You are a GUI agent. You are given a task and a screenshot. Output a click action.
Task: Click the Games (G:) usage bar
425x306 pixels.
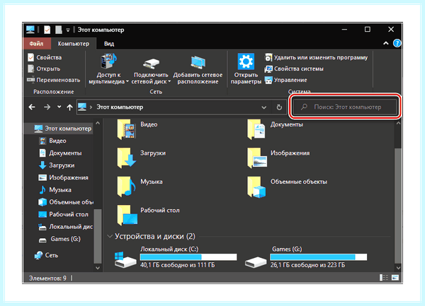(x=319, y=257)
